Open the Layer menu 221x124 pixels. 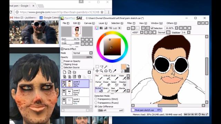pos(103,23)
